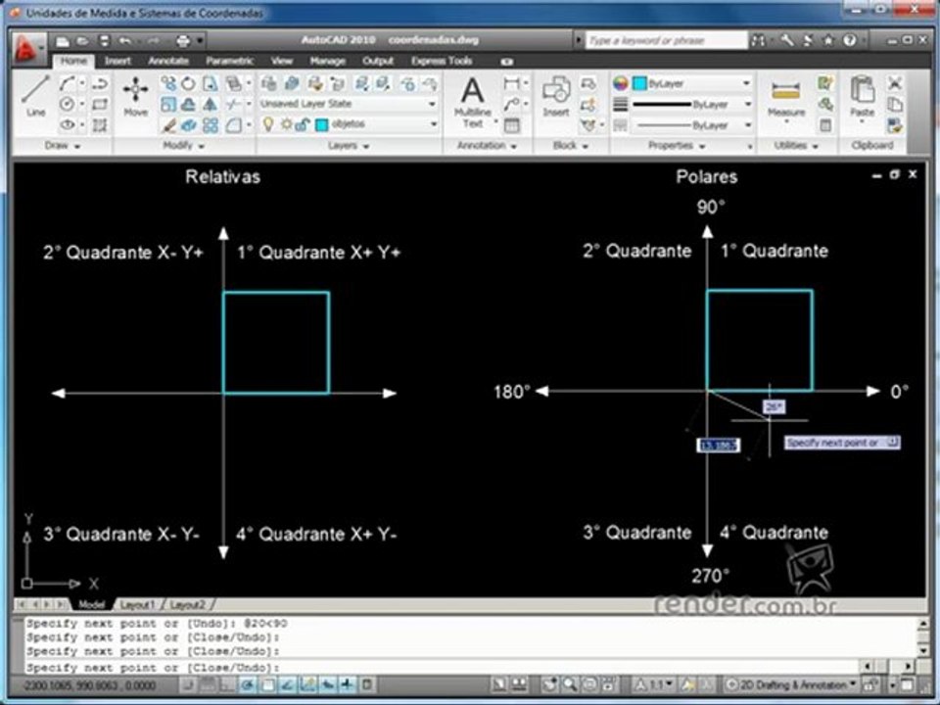Select the Move tool
940x705 pixels.
(135, 96)
